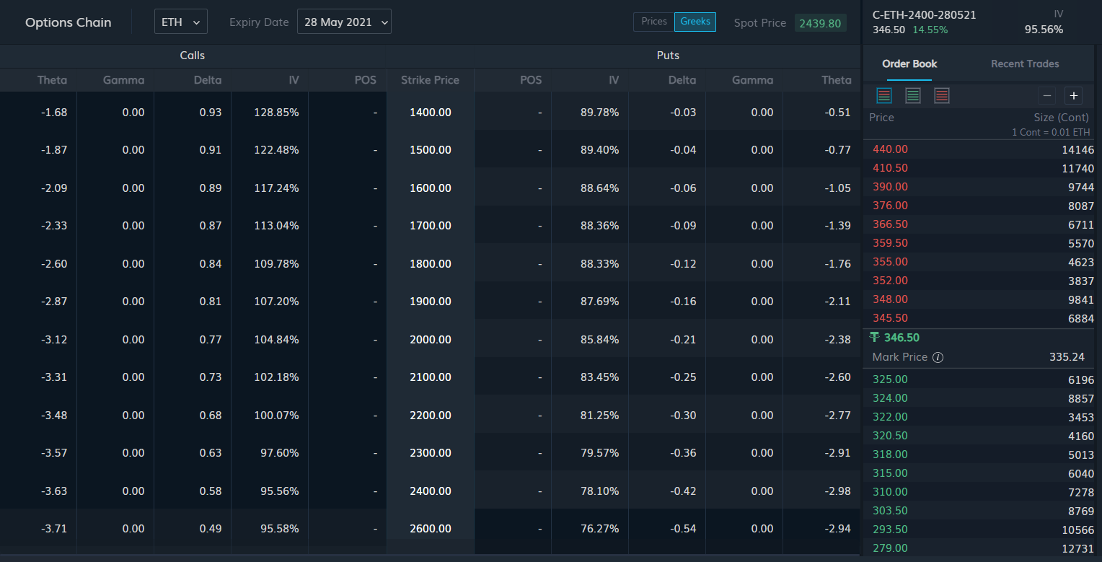Open the ETH asset dropdown

click(180, 22)
